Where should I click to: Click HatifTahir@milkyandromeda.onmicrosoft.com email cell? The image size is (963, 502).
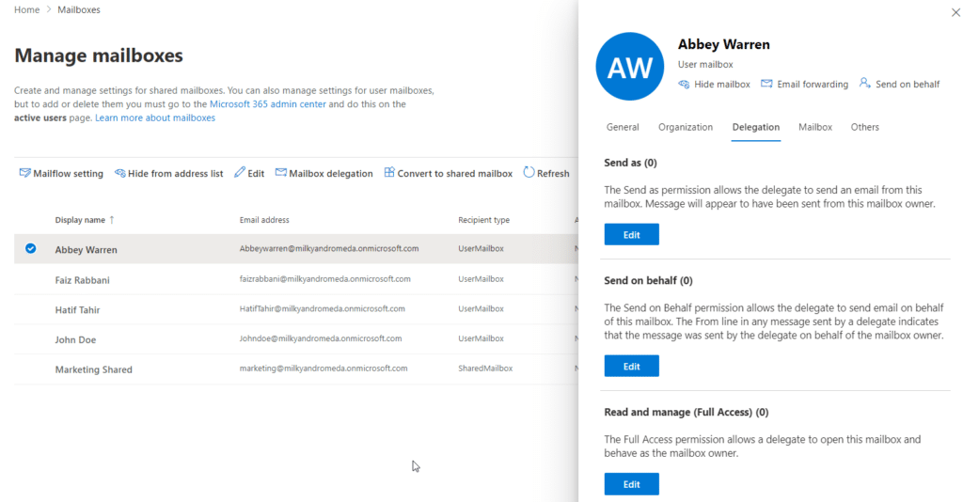pyautogui.click(x=323, y=308)
